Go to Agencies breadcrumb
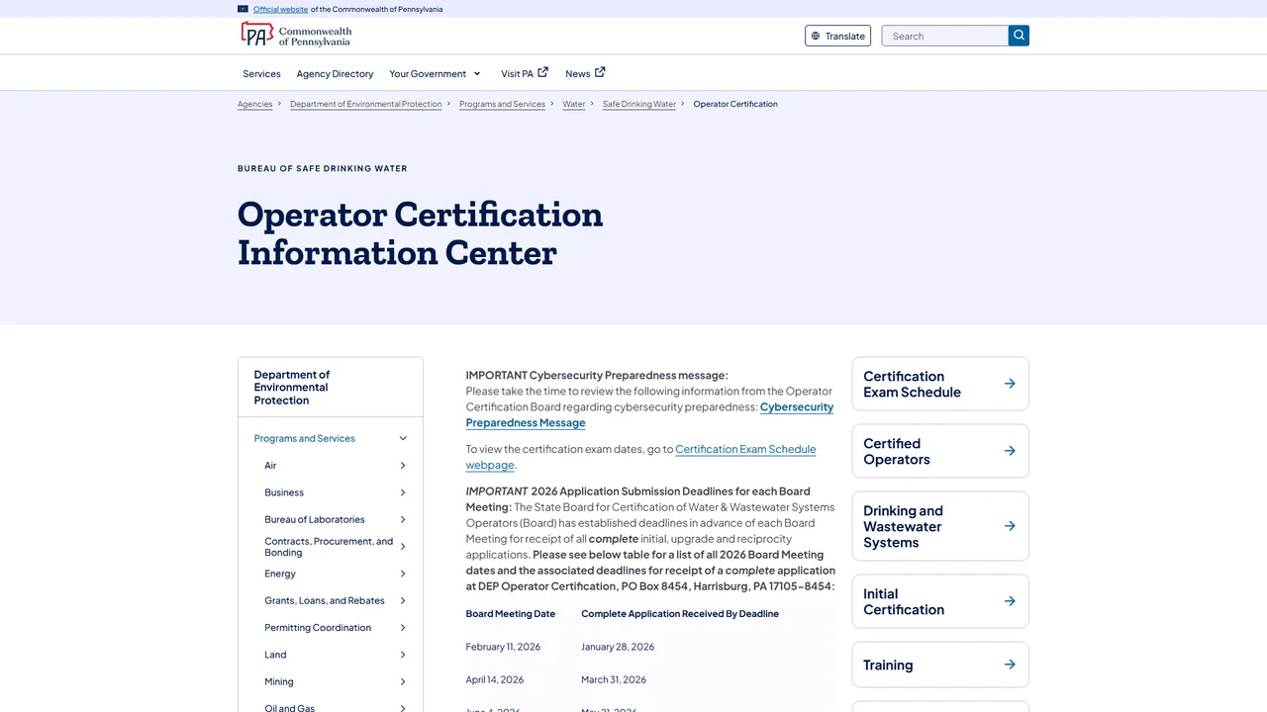The width and height of the screenshot is (1267, 712). (254, 104)
